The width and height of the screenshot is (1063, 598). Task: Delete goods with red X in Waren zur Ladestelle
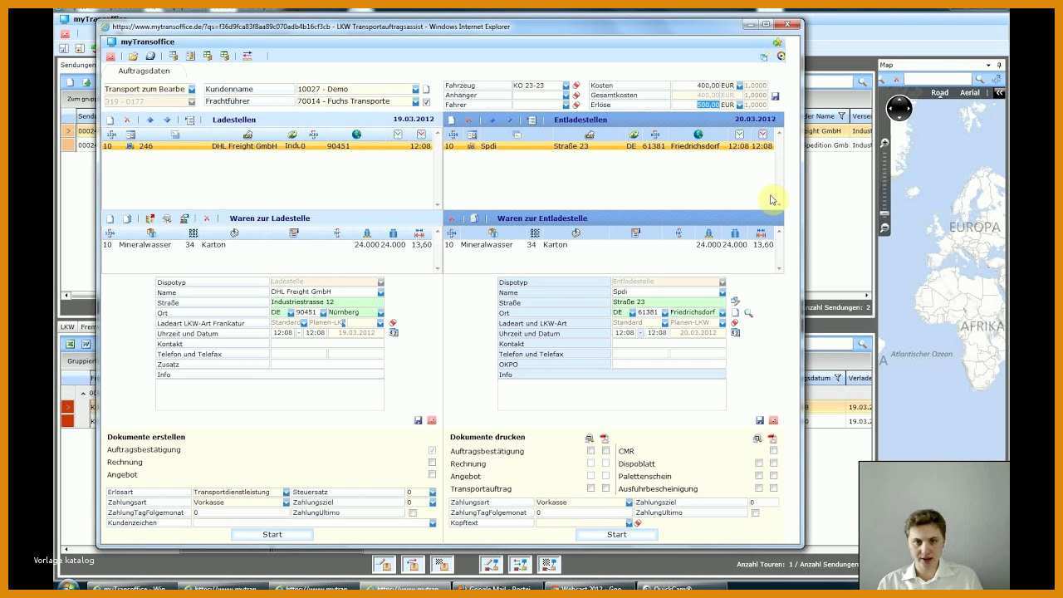(207, 218)
